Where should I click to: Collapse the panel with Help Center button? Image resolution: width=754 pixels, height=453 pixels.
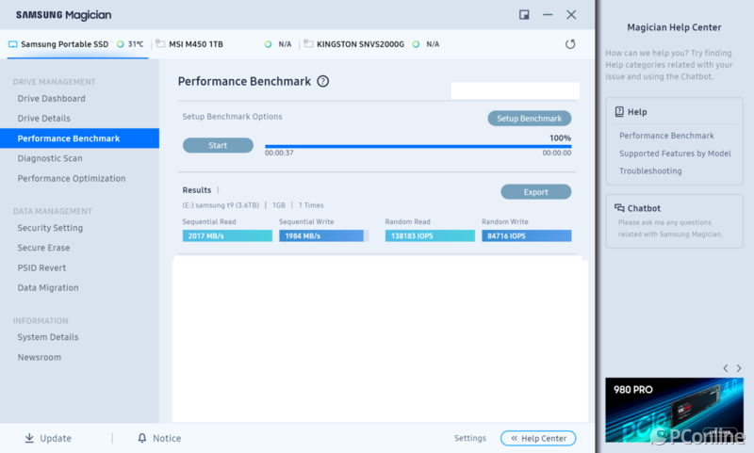point(538,438)
